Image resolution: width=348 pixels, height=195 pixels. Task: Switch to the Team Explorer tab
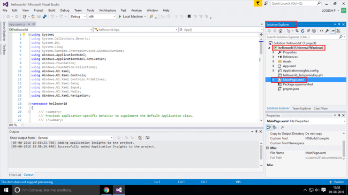click(301, 108)
